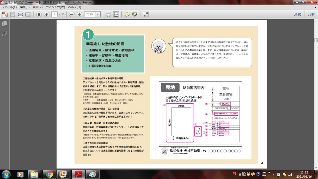Switch to Paint in the taskbar
This screenshot has width=318, height=179.
93,174
